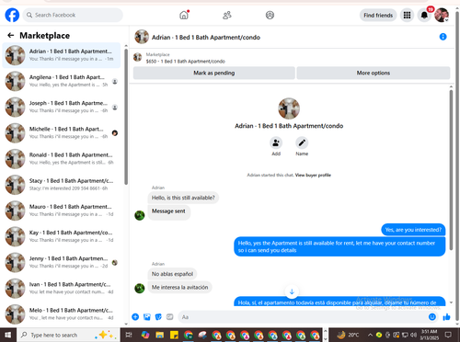Image resolution: width=460 pixels, height=342 pixels.
Task: Open the Adrian conversation in list
Action: [62, 55]
